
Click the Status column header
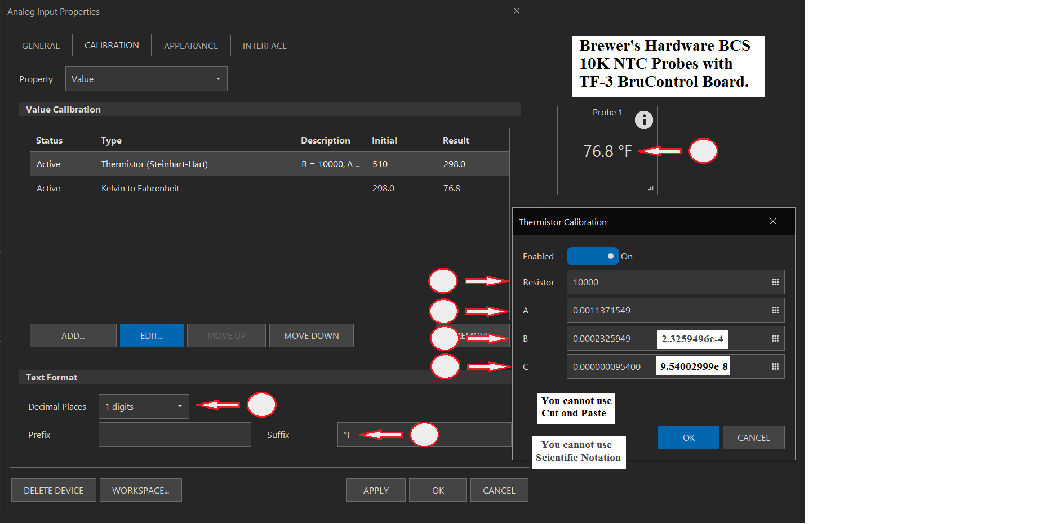point(62,140)
